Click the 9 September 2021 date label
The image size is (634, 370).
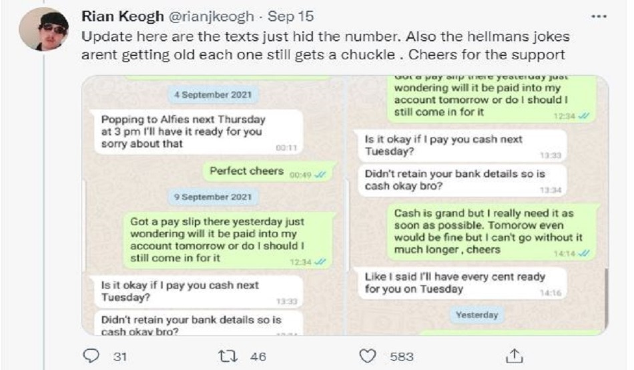tap(212, 197)
